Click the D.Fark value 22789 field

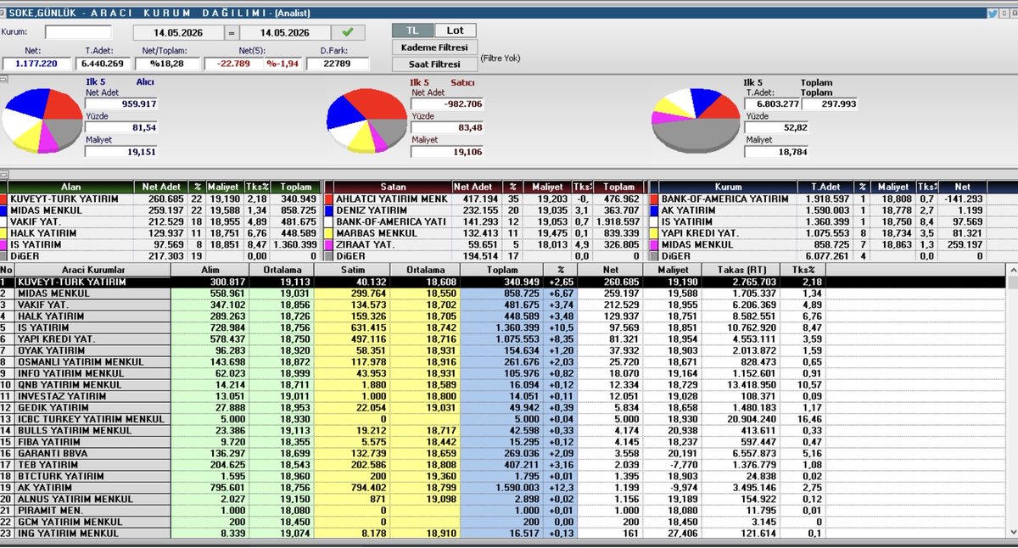338,64
